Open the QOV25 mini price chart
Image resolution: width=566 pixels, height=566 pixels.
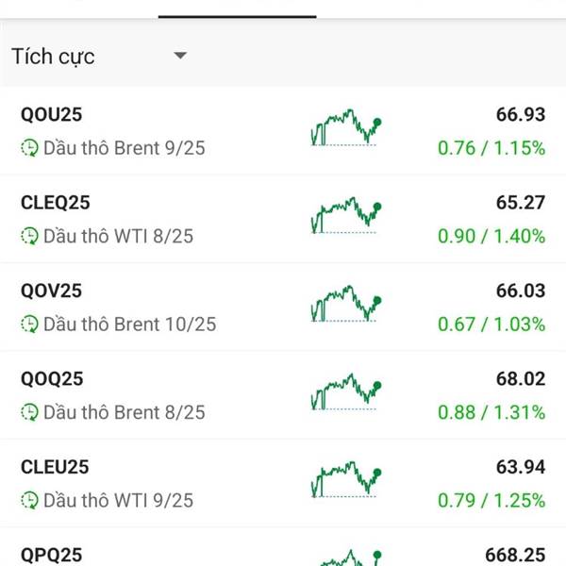346,303
